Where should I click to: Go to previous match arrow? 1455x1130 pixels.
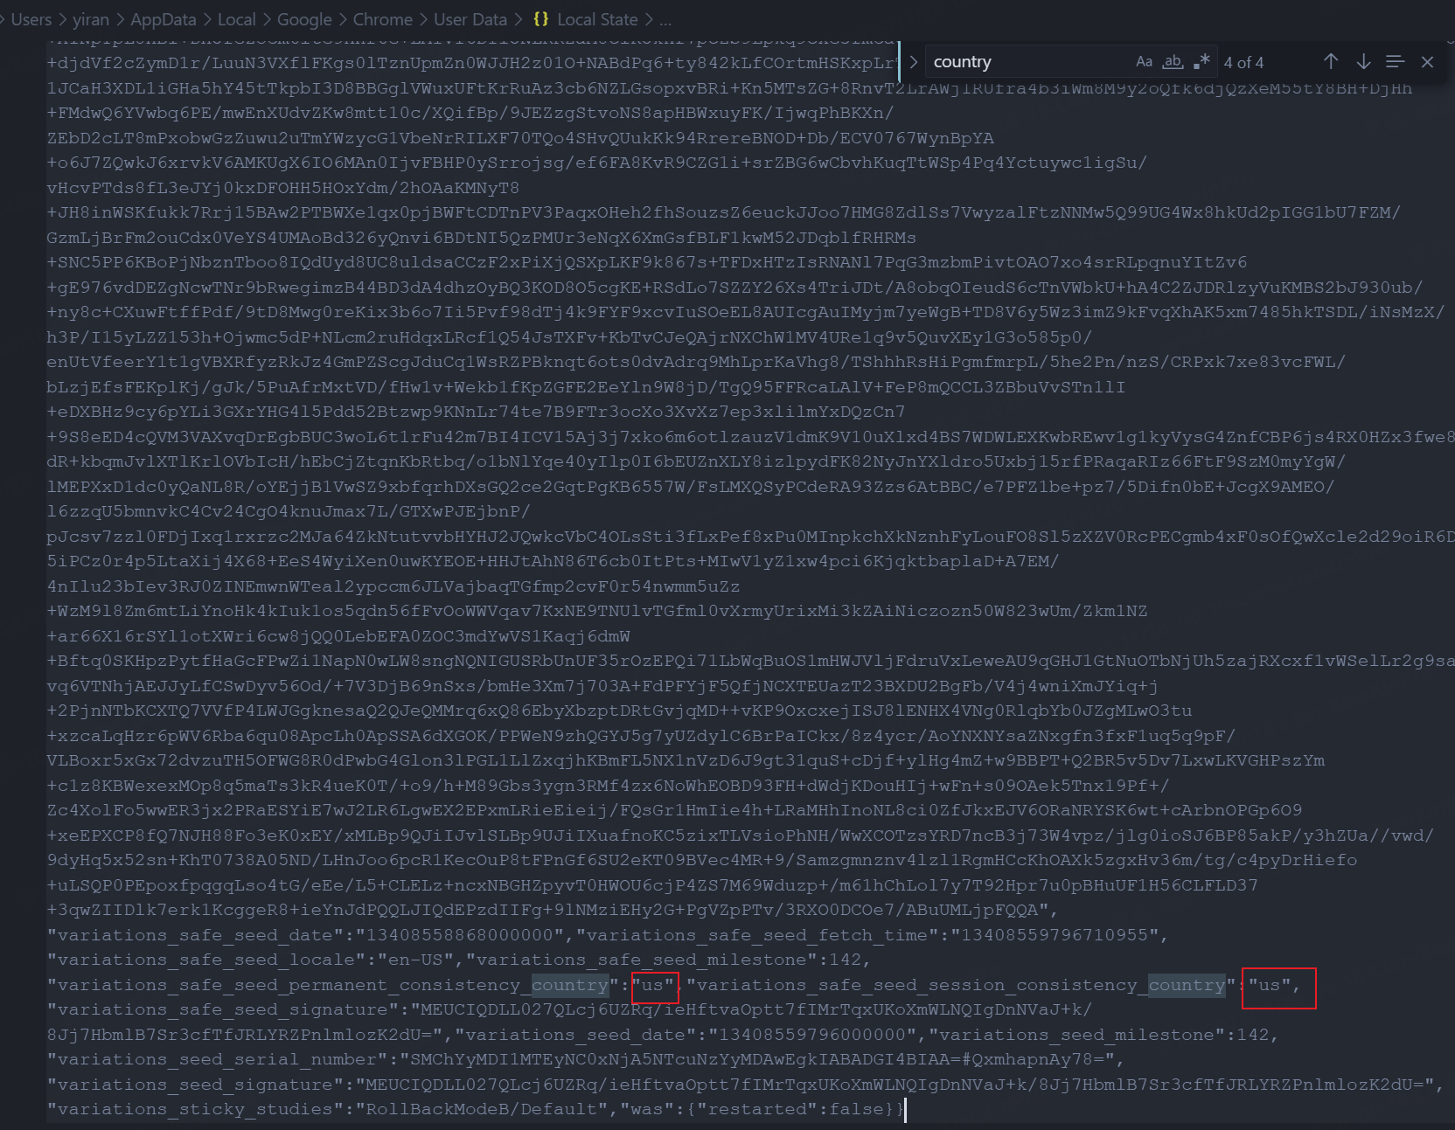pyautogui.click(x=1331, y=62)
